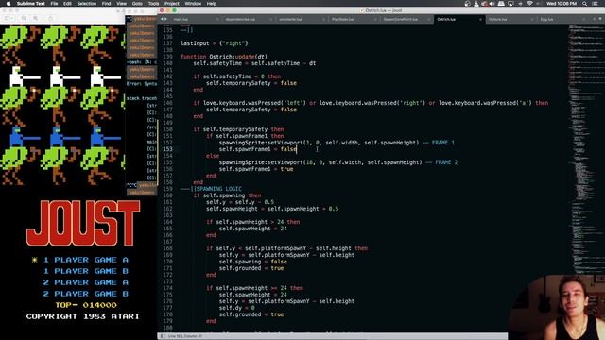Click the previous-tab left arrow in Sublime

coord(162,19)
